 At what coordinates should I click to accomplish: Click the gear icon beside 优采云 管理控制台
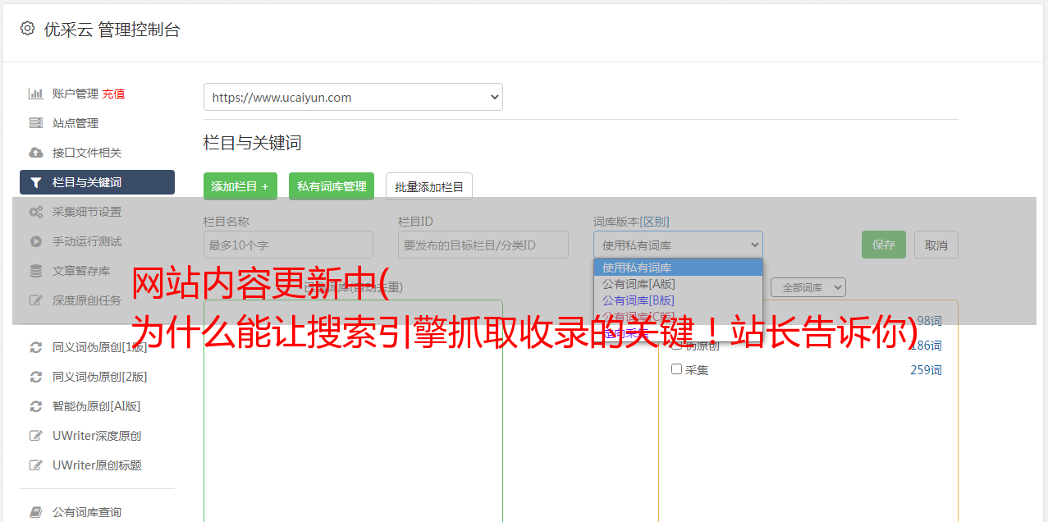coord(27,29)
